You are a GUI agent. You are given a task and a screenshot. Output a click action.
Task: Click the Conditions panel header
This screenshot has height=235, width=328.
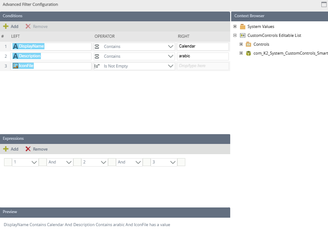tap(115, 16)
